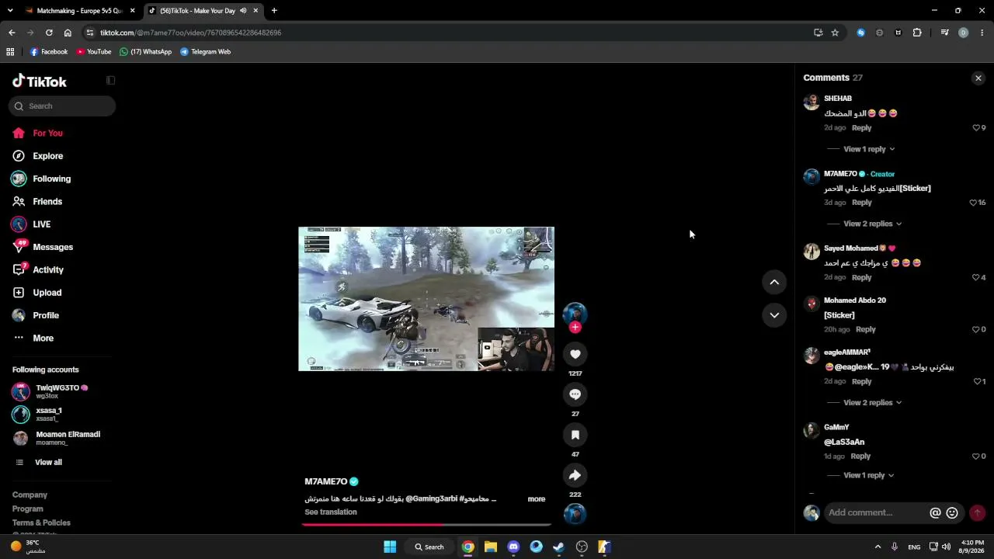
Task: Open the Windows Start menu
Action: (x=390, y=547)
